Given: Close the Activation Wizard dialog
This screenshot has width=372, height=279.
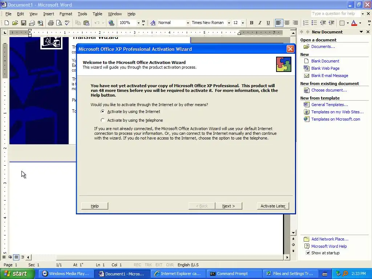Looking at the screenshot, I should (290, 49).
